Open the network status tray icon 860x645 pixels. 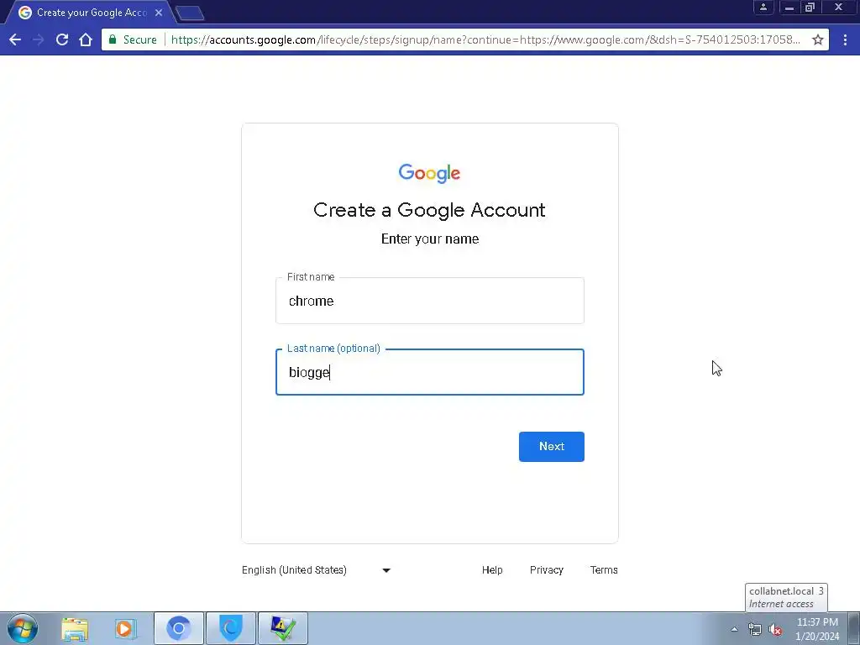pyautogui.click(x=755, y=629)
